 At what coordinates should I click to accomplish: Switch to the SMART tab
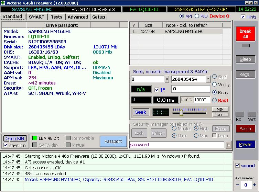point(36,17)
